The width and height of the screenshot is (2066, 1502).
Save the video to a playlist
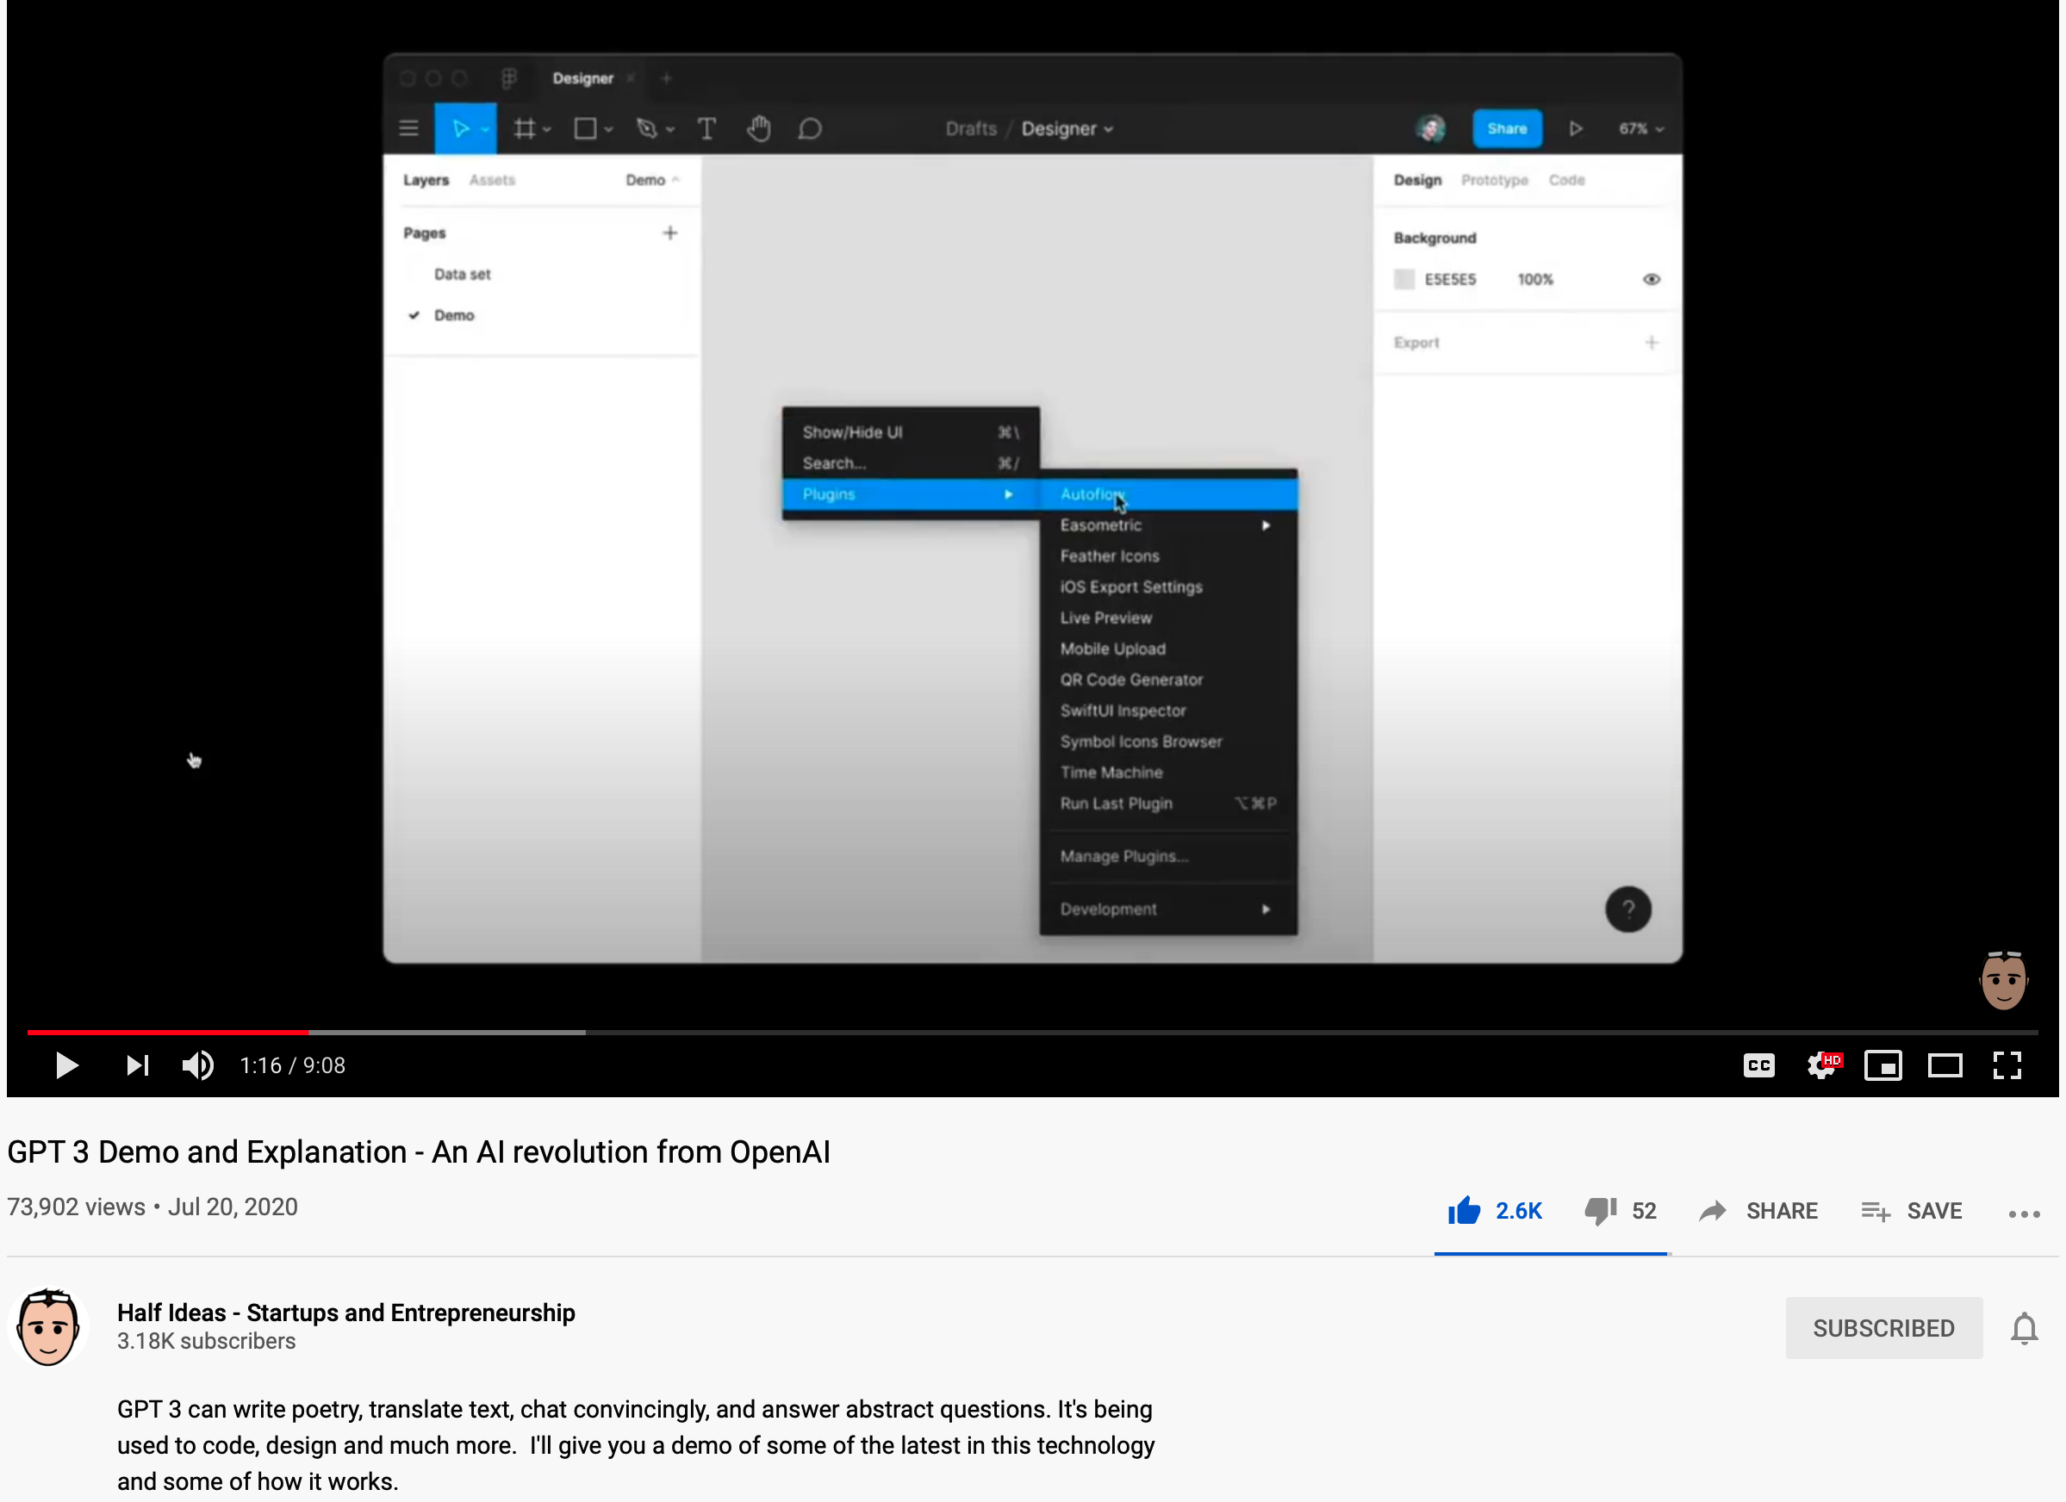pos(1911,1211)
